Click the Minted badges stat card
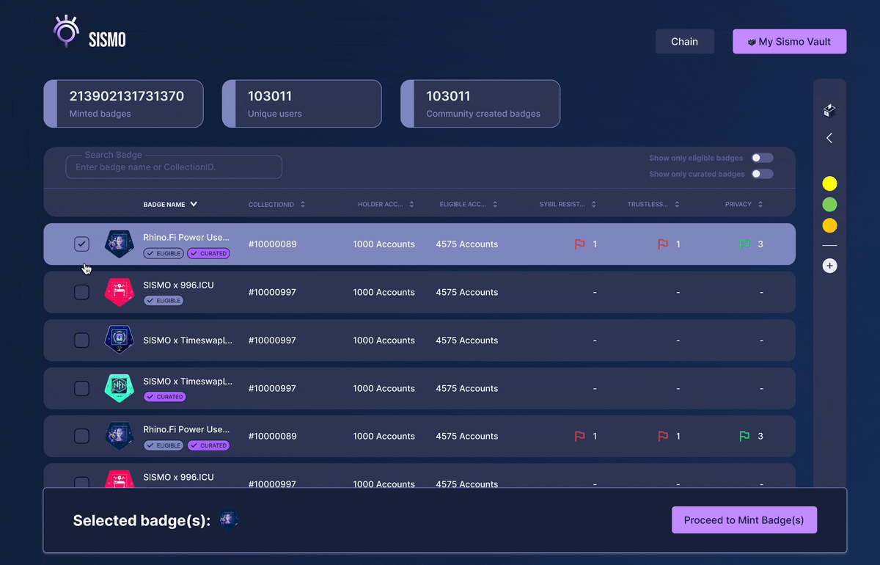Image resolution: width=880 pixels, height=565 pixels. 123,103
